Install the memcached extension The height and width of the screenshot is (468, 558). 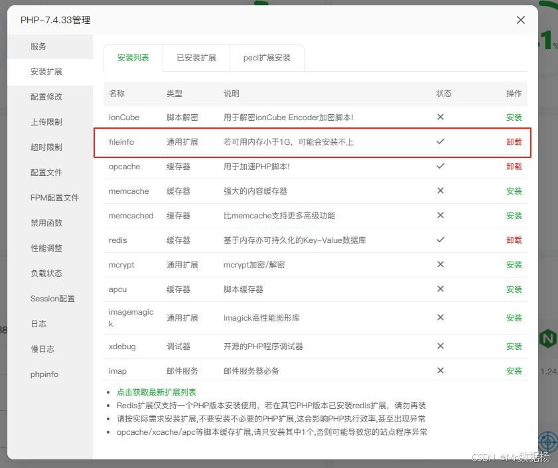514,216
